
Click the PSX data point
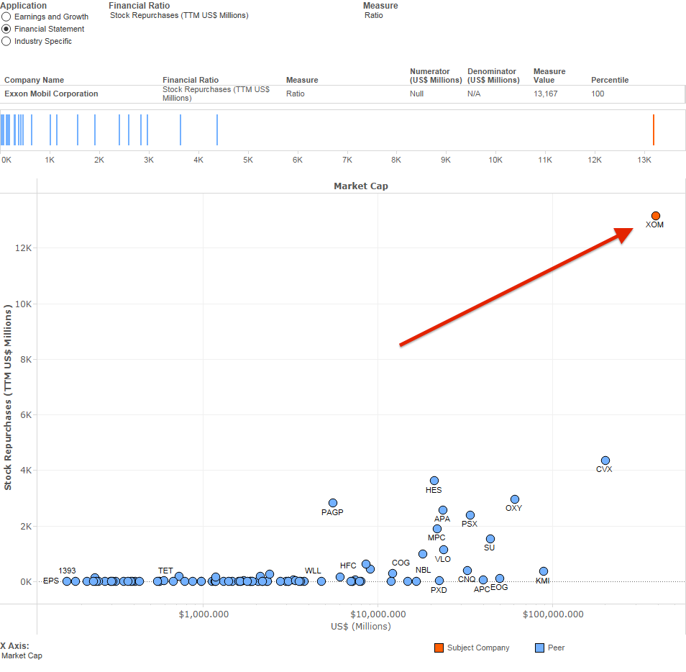(470, 515)
